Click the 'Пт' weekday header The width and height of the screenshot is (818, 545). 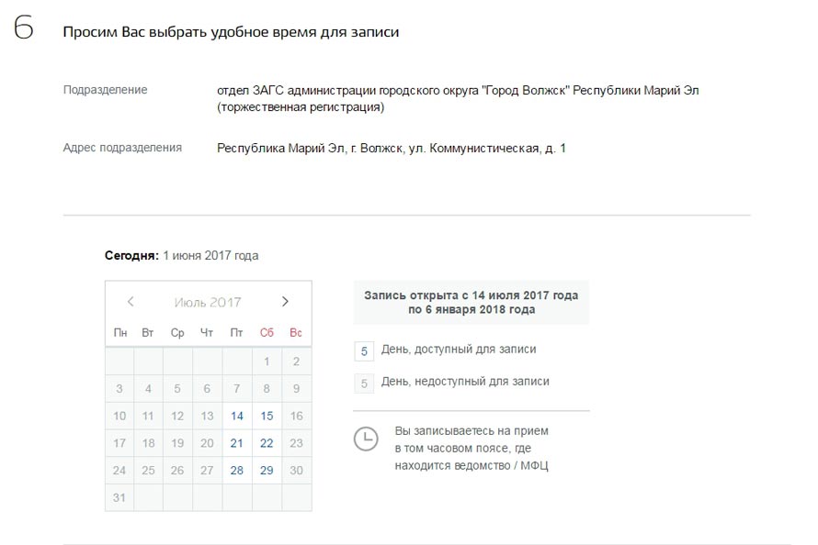(x=236, y=333)
